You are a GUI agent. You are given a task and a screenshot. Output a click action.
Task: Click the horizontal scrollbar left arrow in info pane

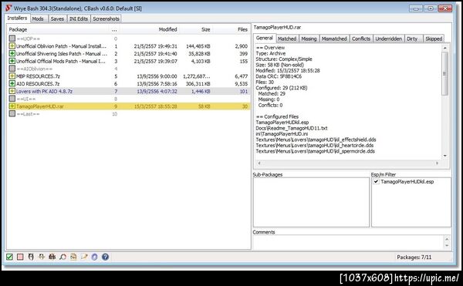click(259, 163)
